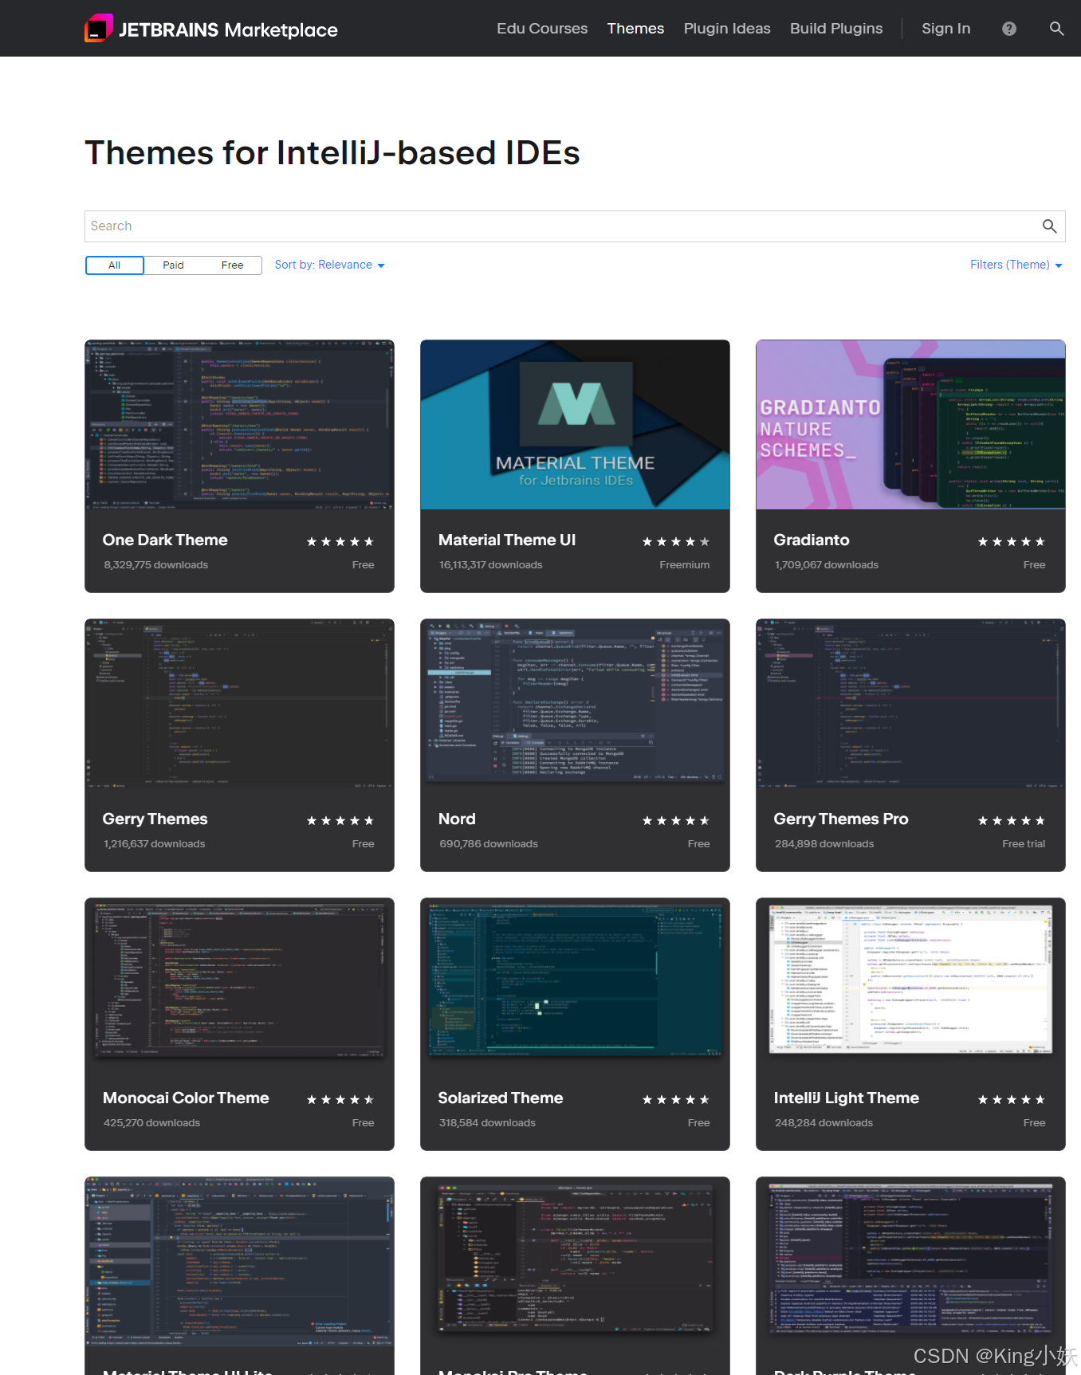Click the 690,786 downloads text
Viewport: 1081px width, 1375px height.
tap(489, 843)
